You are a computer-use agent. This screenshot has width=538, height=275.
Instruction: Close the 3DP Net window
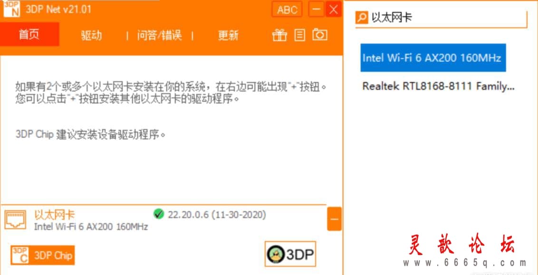333,9
